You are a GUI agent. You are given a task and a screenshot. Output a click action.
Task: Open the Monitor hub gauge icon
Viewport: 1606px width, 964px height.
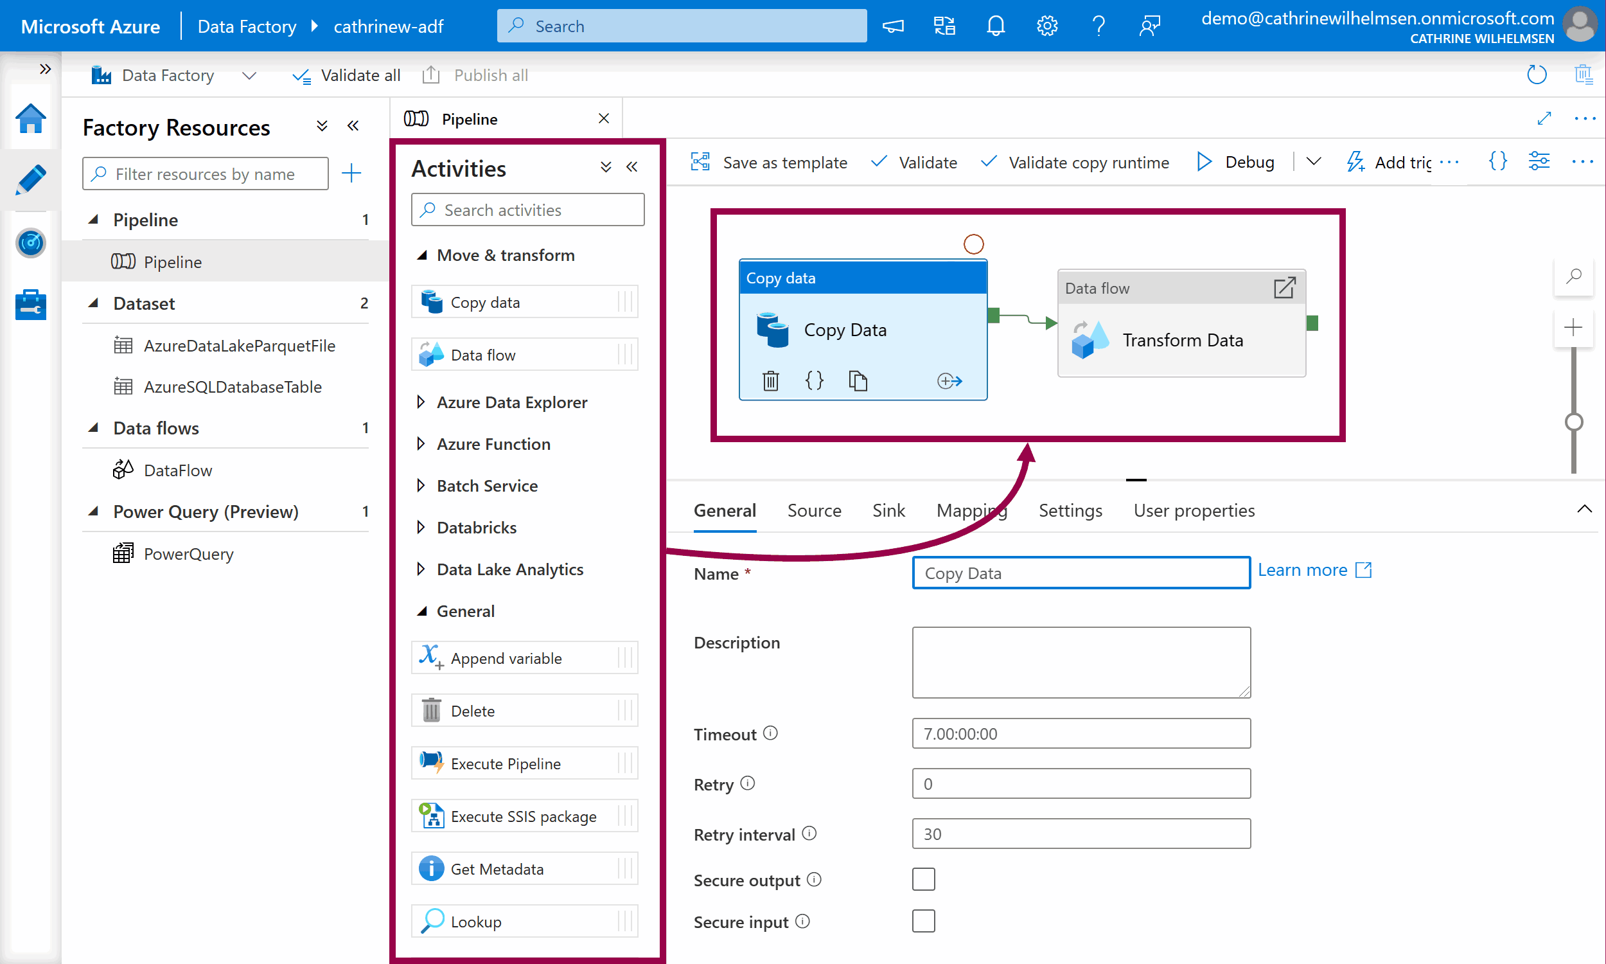pos(30,243)
